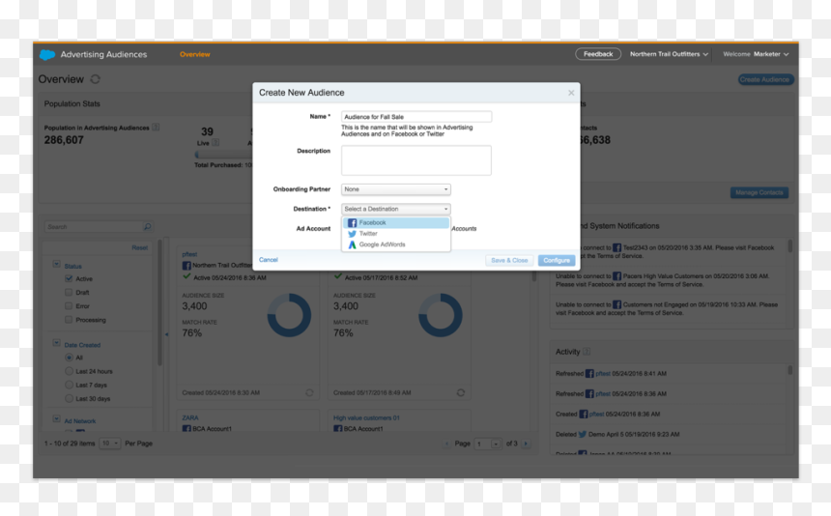Select the All date created radio
Viewport: 831px width, 516px height.
pos(69,358)
